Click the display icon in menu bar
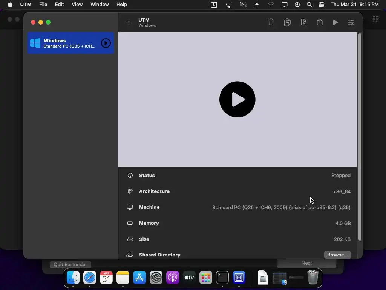Image resolution: width=386 pixels, height=290 pixels. point(284,5)
